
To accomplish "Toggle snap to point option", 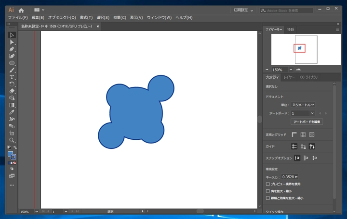I will [297, 158].
